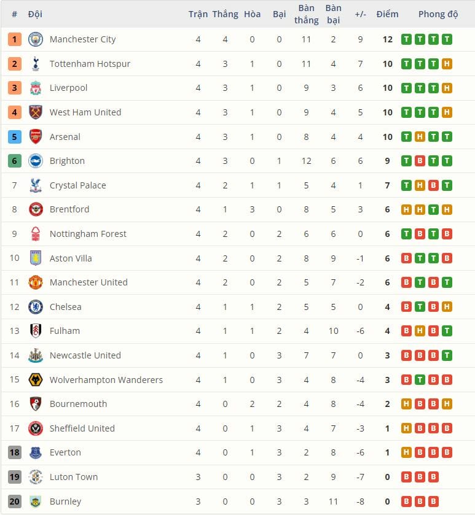Click the Trận column header
Screen dimensions: 475x515
pyautogui.click(x=198, y=14)
